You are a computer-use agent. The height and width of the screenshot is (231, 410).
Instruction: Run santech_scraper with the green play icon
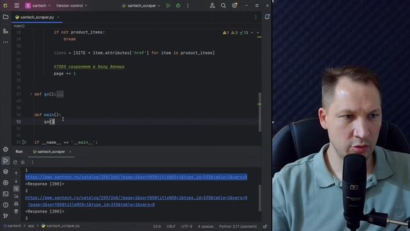click(168, 6)
